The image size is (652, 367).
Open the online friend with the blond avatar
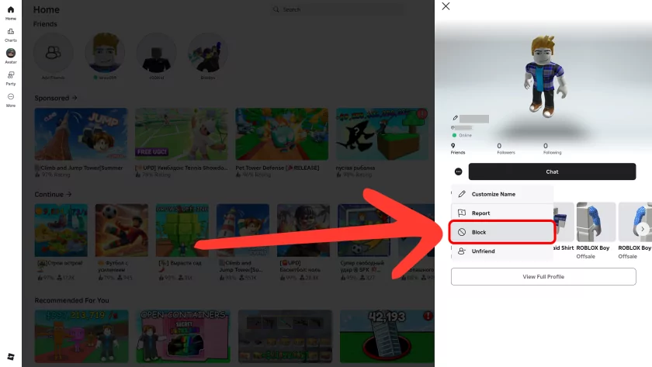pyautogui.click(x=105, y=54)
